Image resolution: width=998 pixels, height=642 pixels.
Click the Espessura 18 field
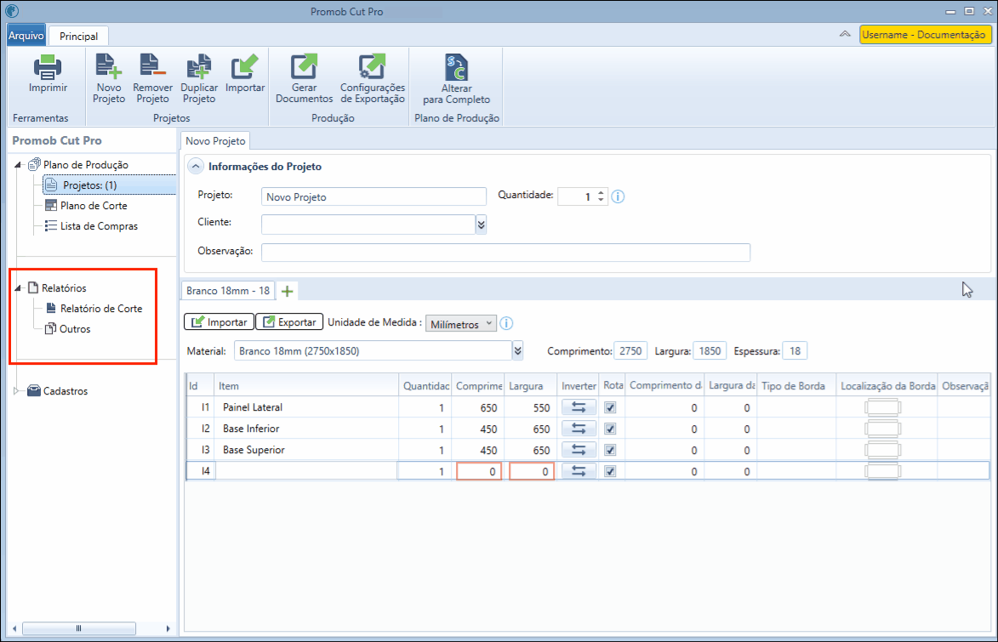point(795,350)
